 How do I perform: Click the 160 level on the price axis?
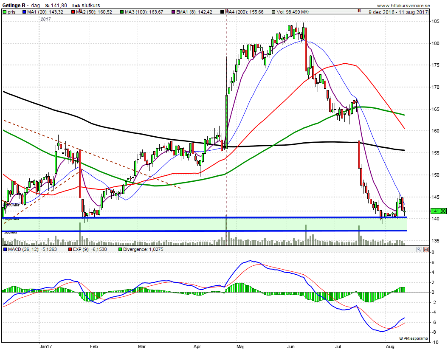click(x=436, y=131)
